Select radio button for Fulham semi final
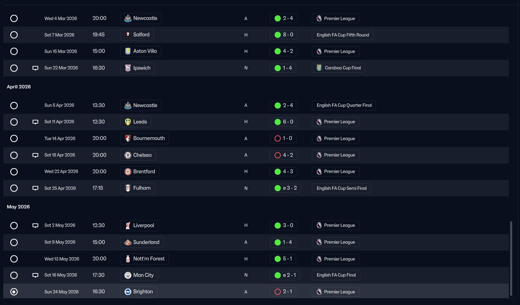520x305 pixels. (14, 188)
